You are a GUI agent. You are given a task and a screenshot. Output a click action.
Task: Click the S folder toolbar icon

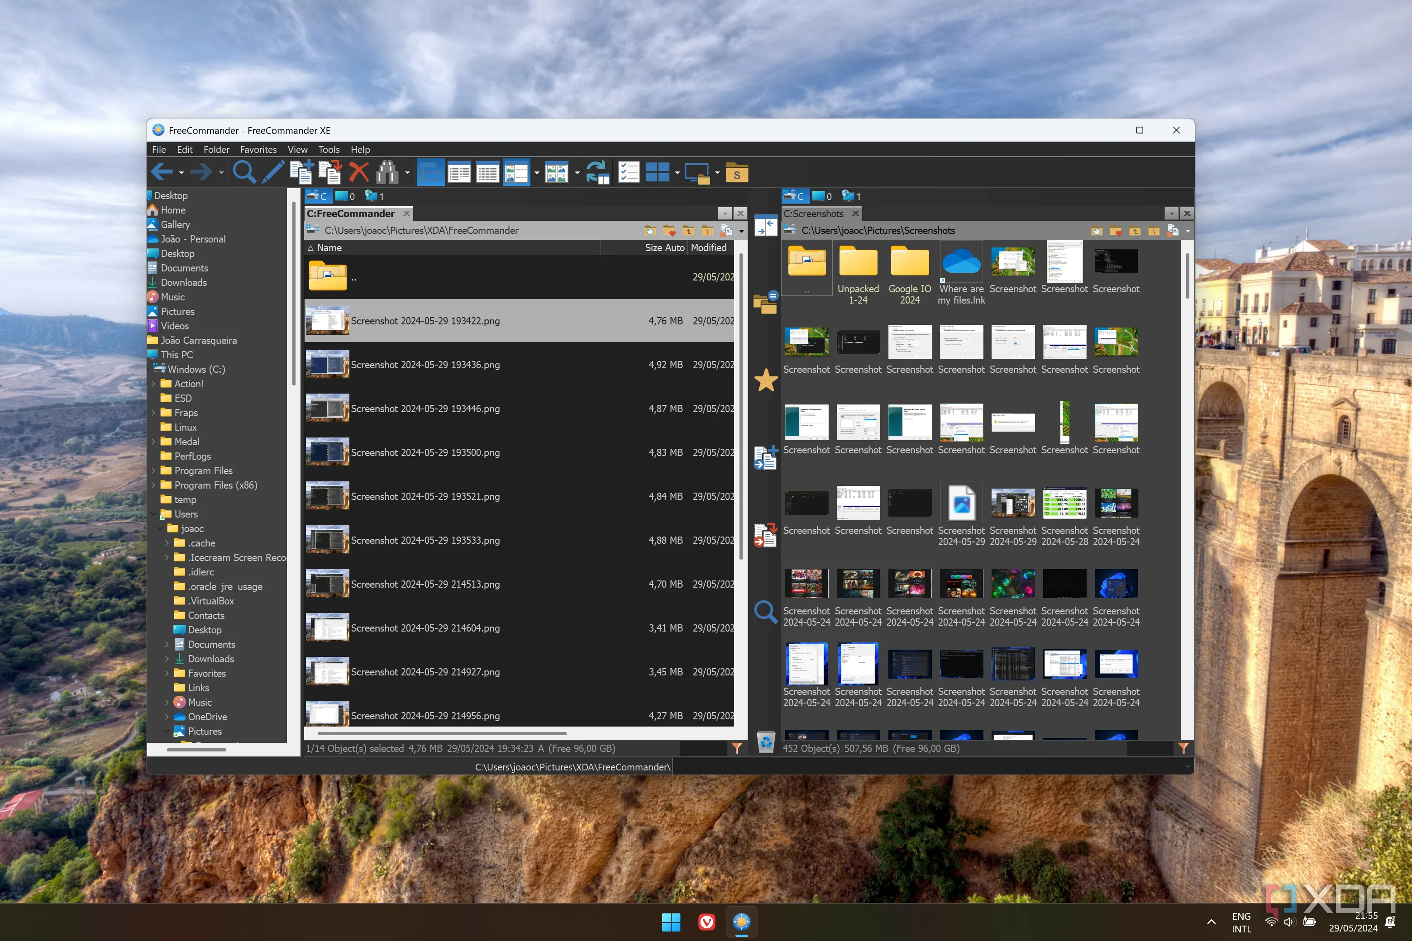737,173
